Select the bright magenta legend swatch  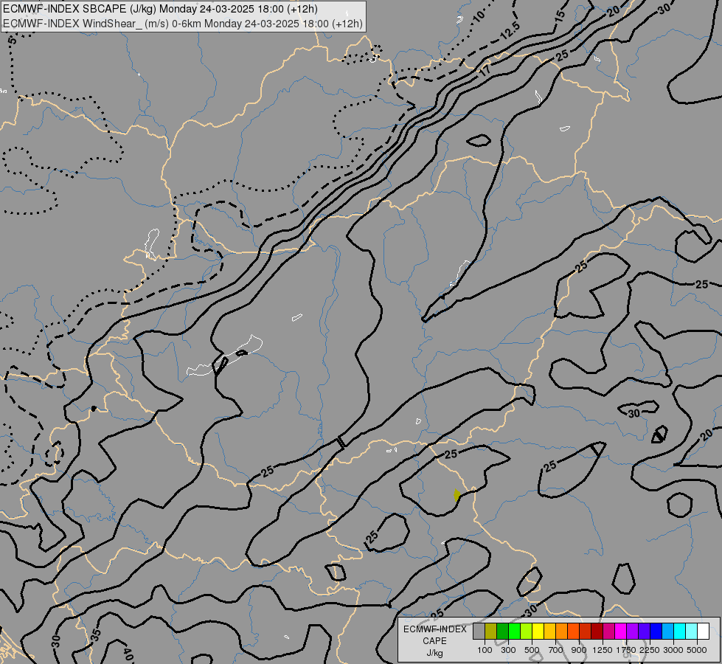point(620,631)
